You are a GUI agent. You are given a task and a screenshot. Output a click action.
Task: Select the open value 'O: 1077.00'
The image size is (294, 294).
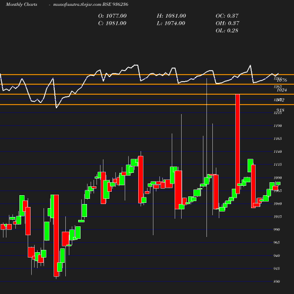[112, 16]
